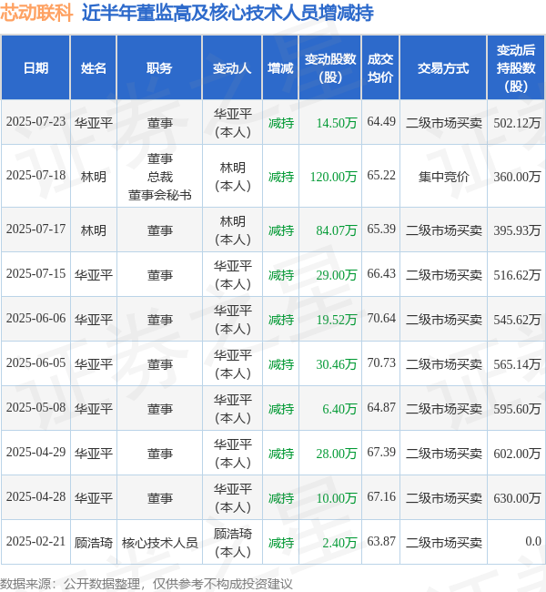Image resolution: width=546 pixels, height=592 pixels.
Task: Click the share change 6.40万
Action: click(x=339, y=409)
